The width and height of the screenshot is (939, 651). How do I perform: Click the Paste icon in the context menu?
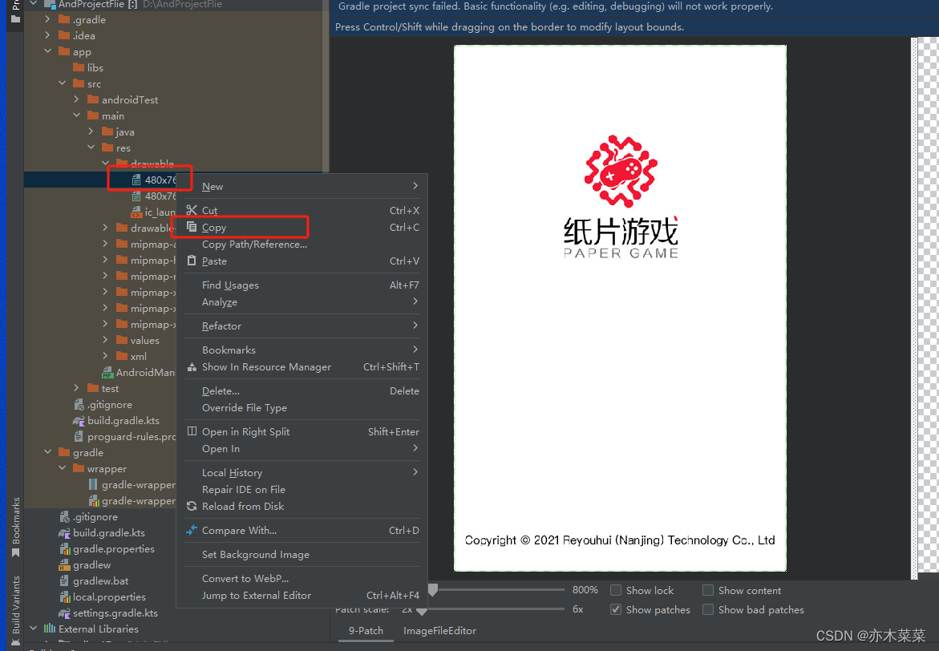click(x=190, y=261)
